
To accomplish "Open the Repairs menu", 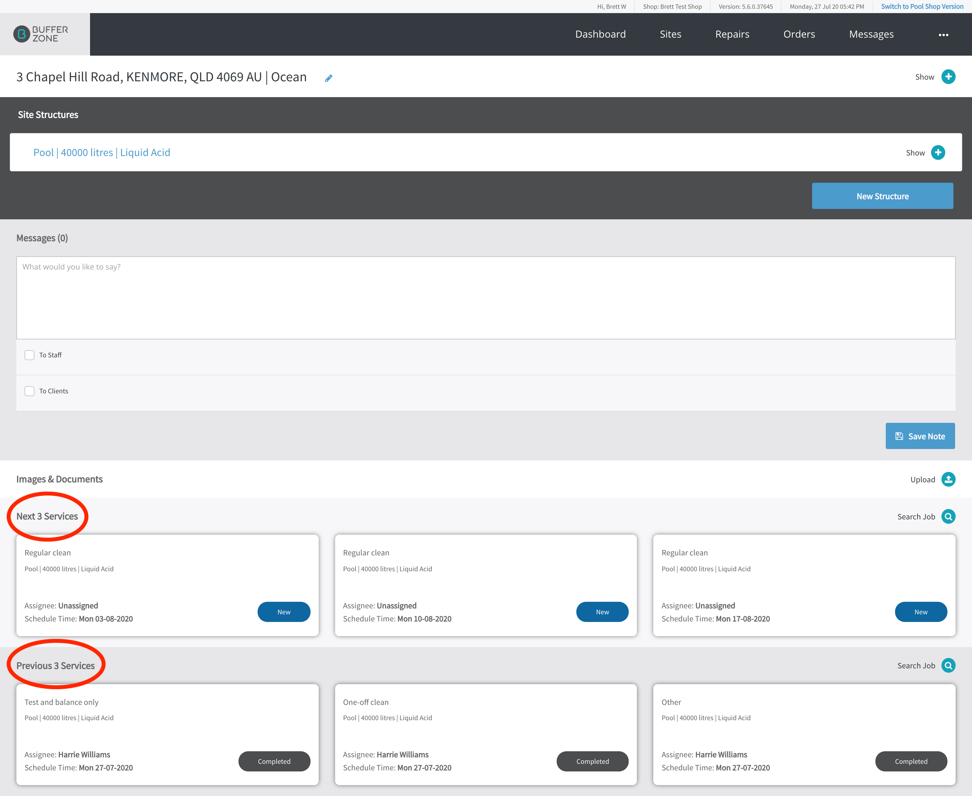I will coord(732,34).
